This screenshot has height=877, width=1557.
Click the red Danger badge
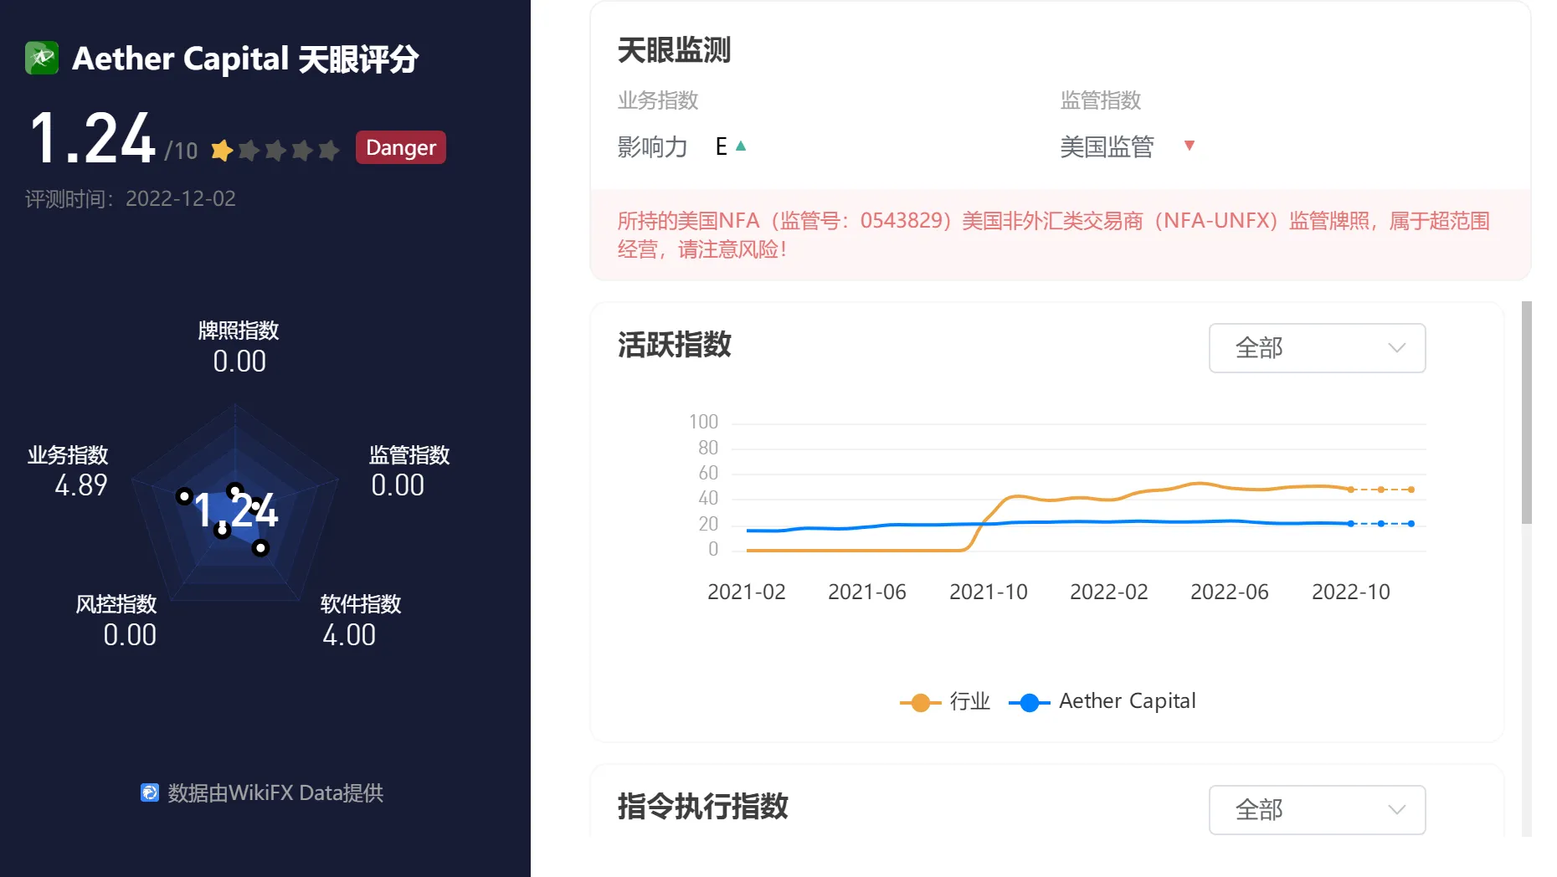[401, 147]
